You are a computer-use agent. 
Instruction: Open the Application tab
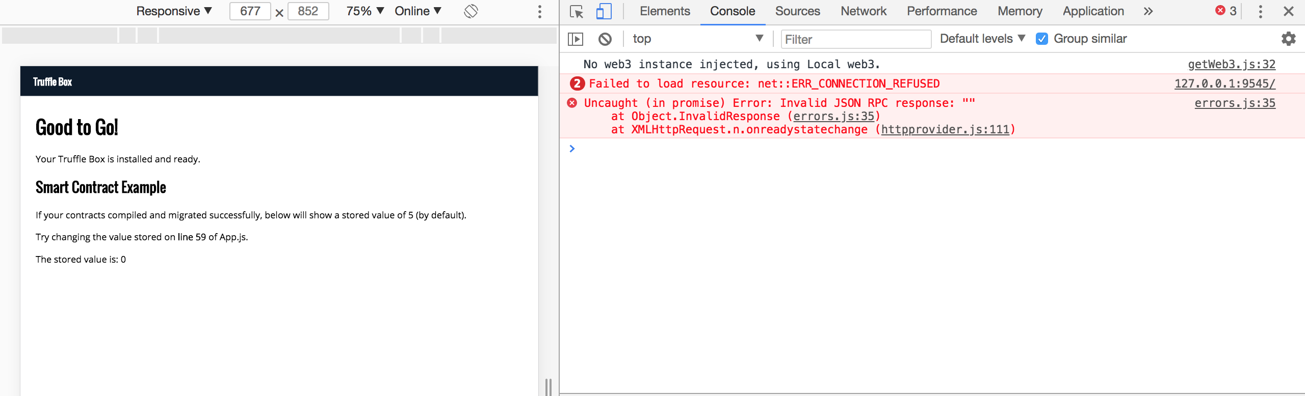point(1093,11)
